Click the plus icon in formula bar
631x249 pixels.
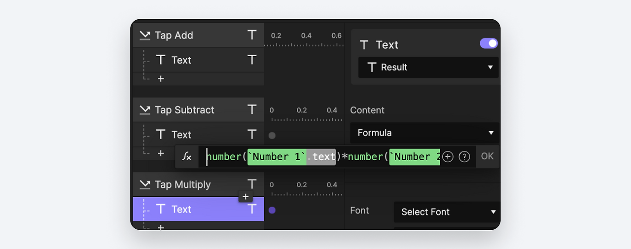coord(448,157)
